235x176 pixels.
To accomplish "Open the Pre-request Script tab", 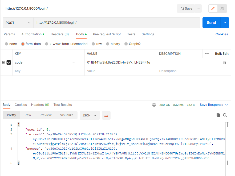I will pyautogui.click(x=107, y=34).
